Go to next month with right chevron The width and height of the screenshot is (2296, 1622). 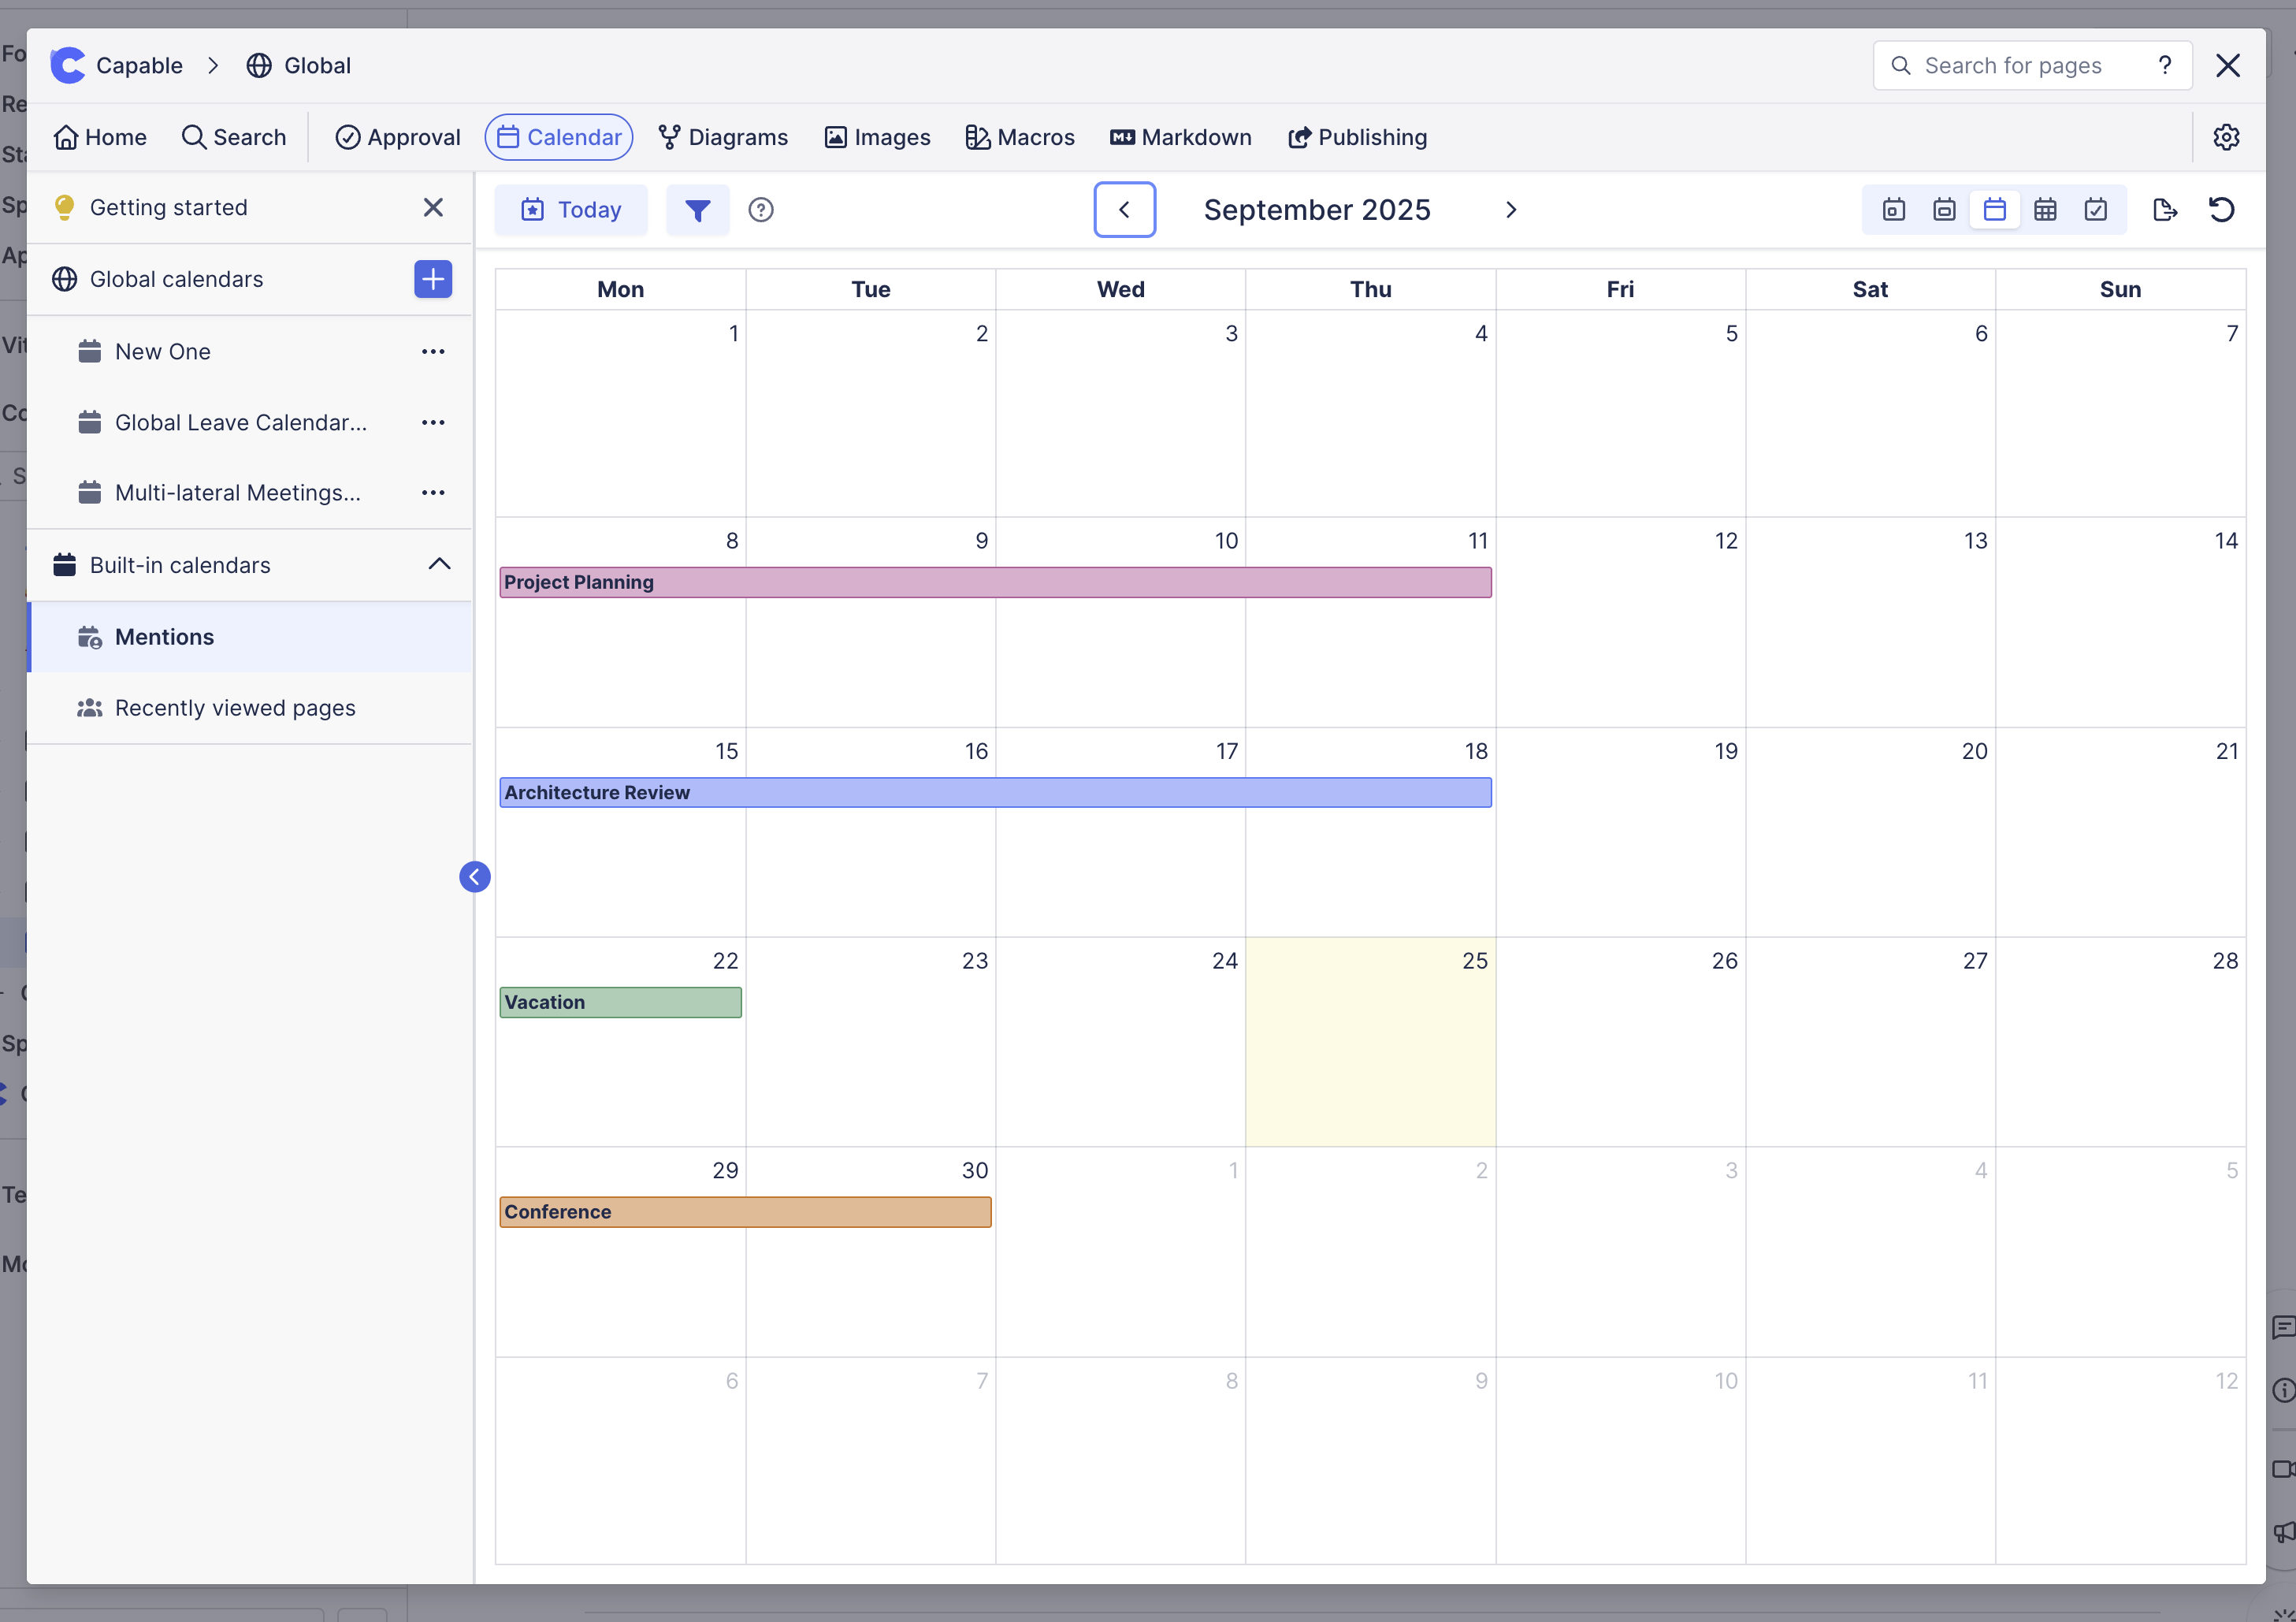click(1510, 209)
